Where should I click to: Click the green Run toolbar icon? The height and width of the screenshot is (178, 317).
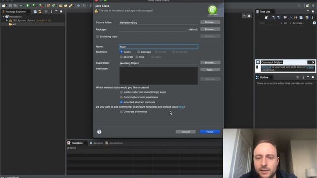point(28,5)
